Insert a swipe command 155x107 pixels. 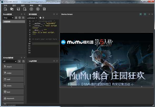13,73
